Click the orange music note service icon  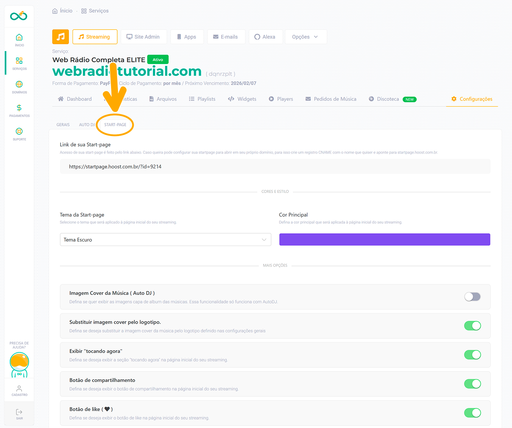(x=61, y=37)
